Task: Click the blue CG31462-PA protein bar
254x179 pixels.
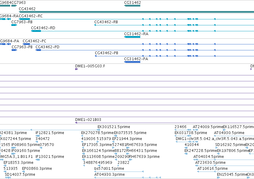Action: coord(132,62)
